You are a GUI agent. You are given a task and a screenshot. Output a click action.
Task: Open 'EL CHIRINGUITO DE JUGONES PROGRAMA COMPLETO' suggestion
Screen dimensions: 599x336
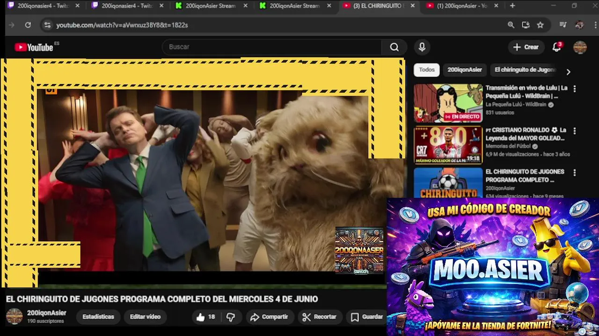point(525,176)
